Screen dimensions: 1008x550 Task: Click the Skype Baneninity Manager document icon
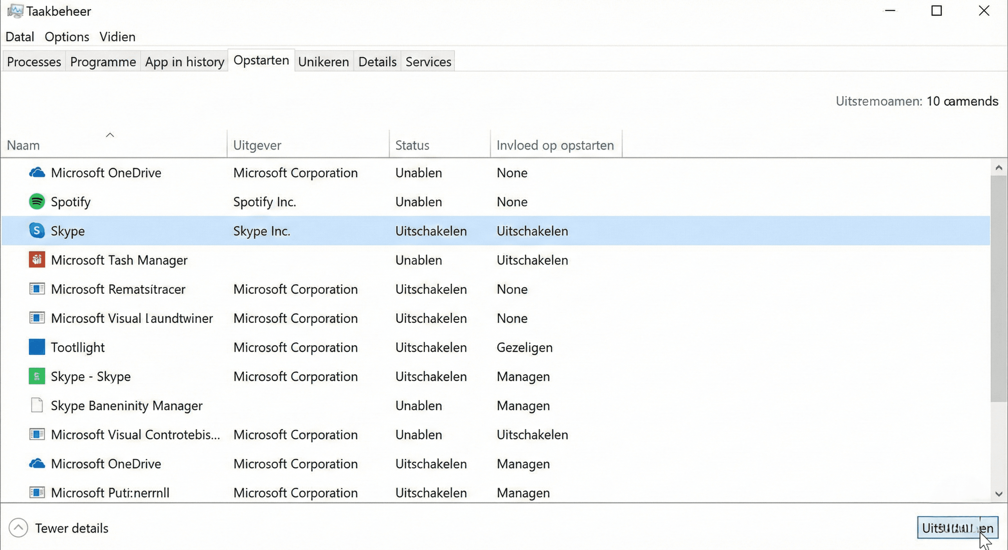coord(37,405)
